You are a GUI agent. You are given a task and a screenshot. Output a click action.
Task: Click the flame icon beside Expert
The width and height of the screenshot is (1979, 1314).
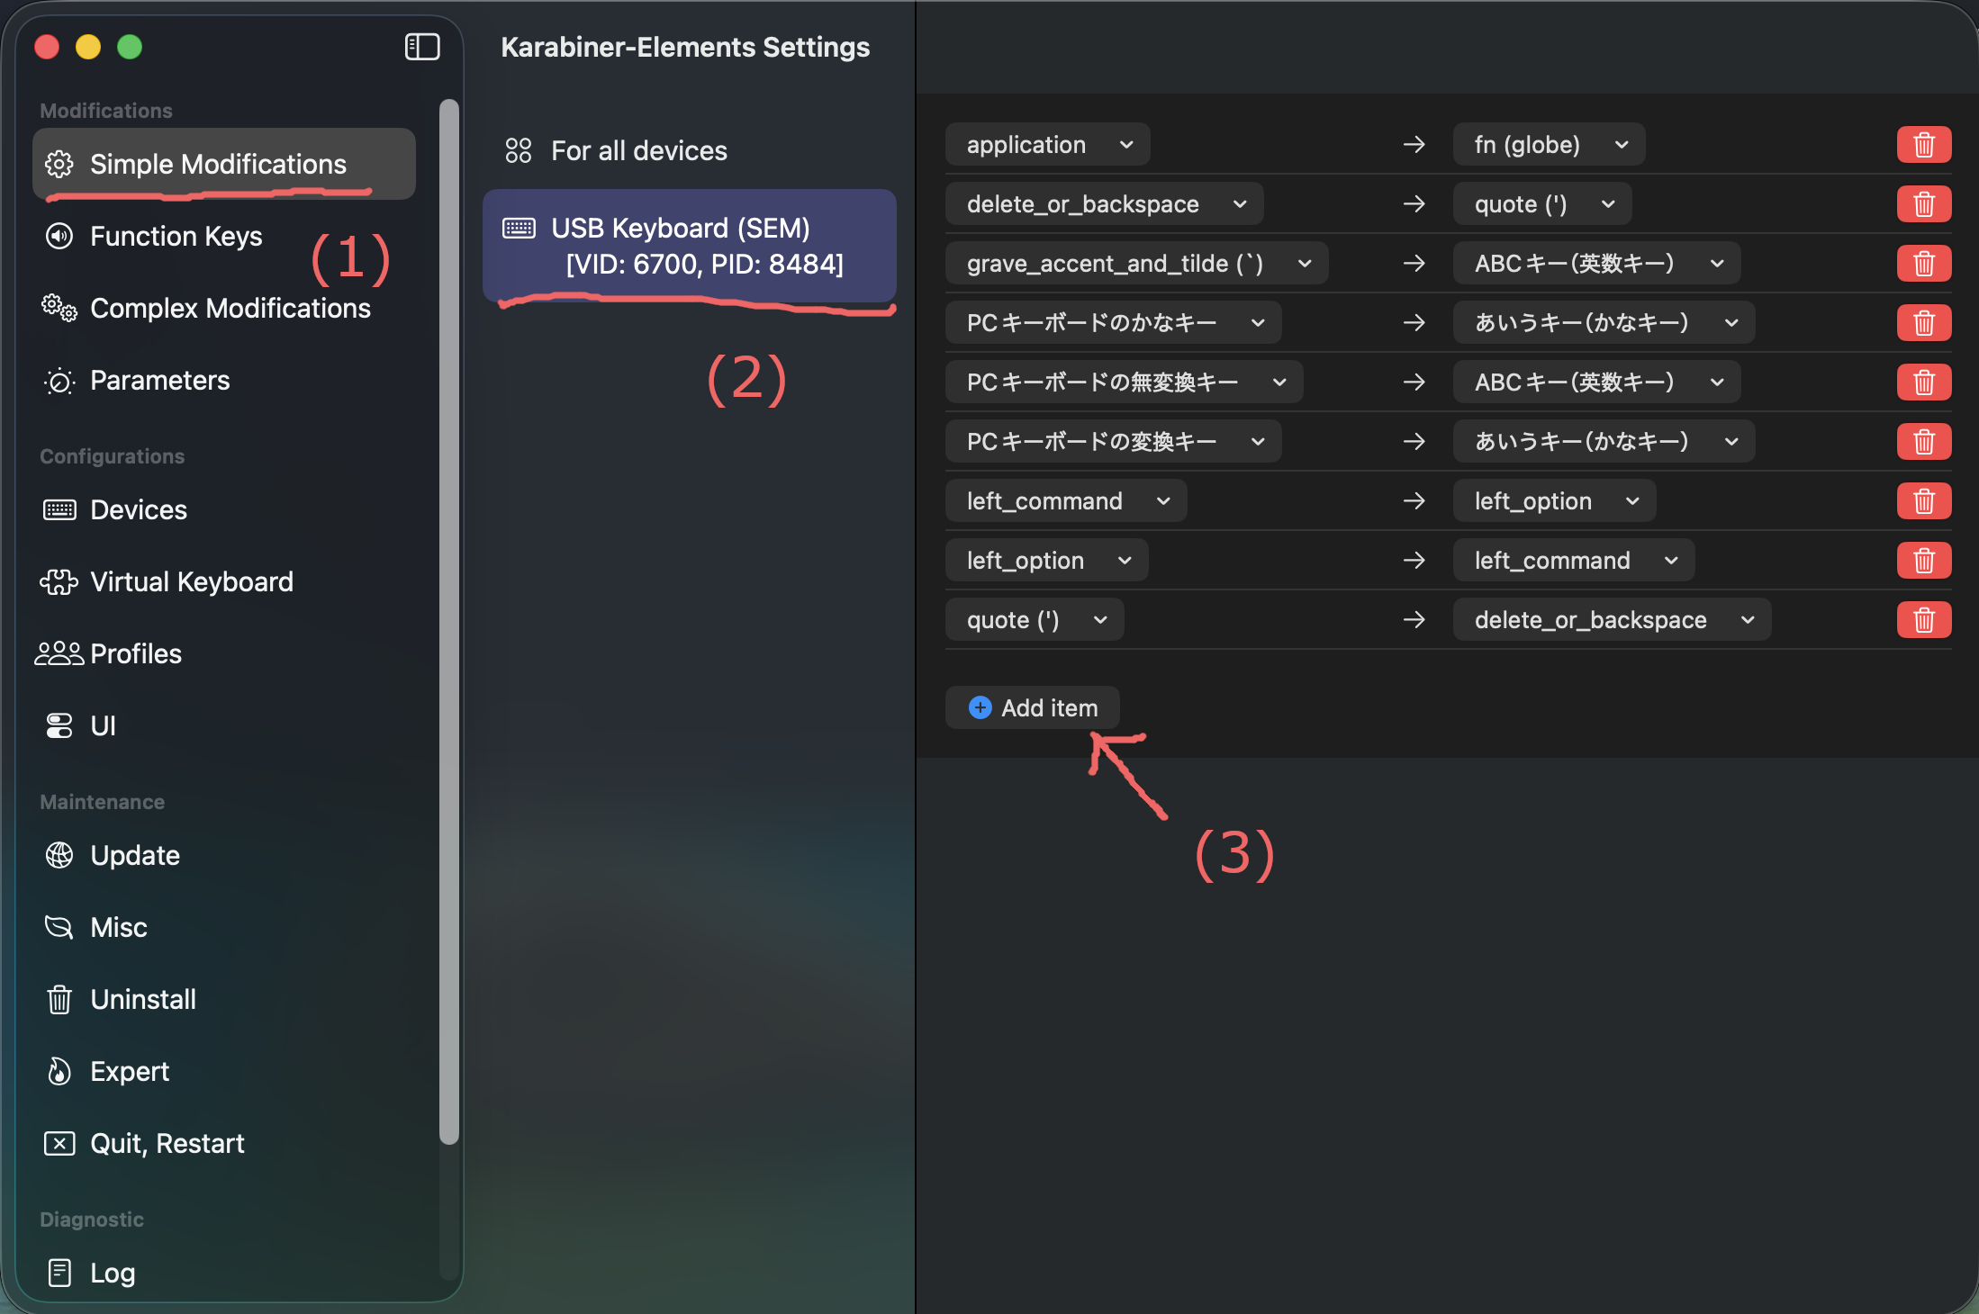tap(59, 1071)
